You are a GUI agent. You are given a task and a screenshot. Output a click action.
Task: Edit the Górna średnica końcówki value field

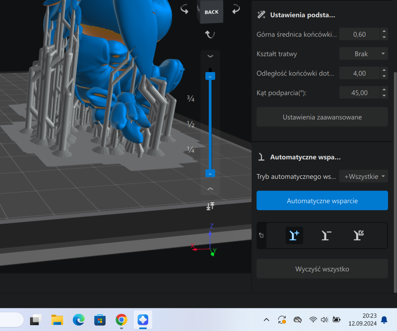[x=359, y=34]
